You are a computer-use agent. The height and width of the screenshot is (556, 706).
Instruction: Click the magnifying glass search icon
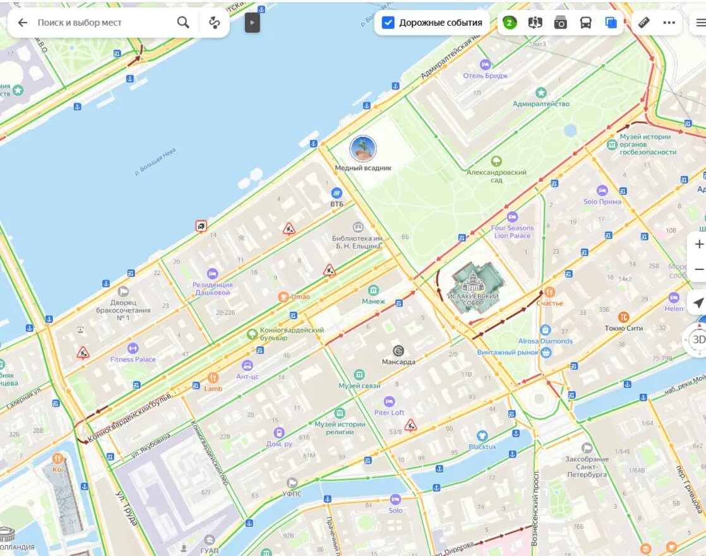coord(183,23)
